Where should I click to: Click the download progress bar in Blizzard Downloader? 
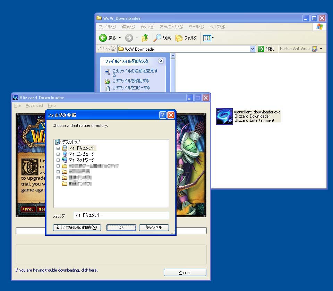(111, 231)
